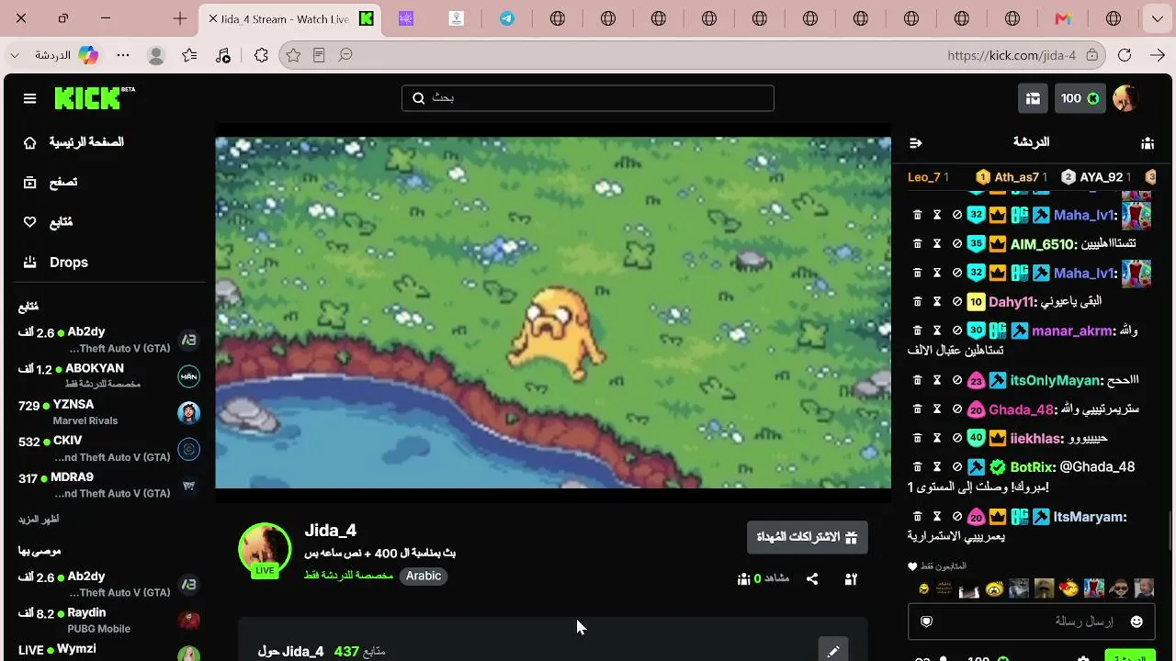The image size is (1176, 661).
Task: Delete AIM_6510's chat message
Action: point(917,244)
